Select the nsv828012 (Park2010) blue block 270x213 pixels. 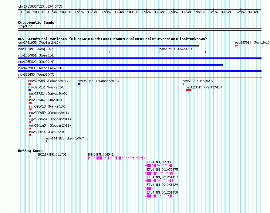(30, 90)
